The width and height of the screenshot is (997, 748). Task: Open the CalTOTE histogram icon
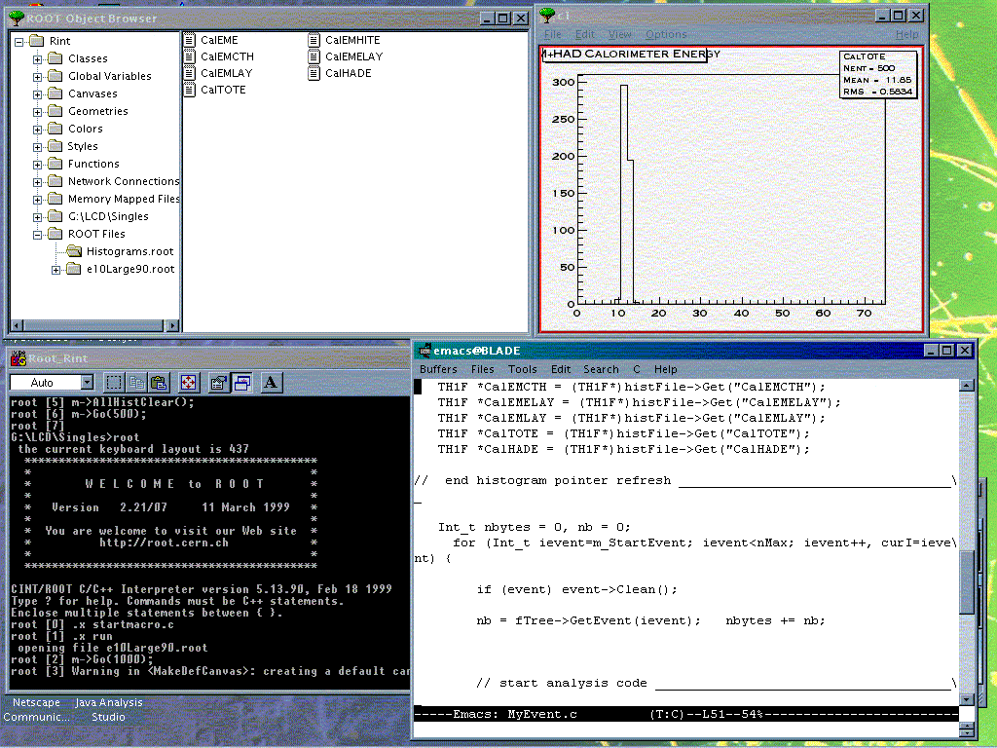click(x=191, y=90)
